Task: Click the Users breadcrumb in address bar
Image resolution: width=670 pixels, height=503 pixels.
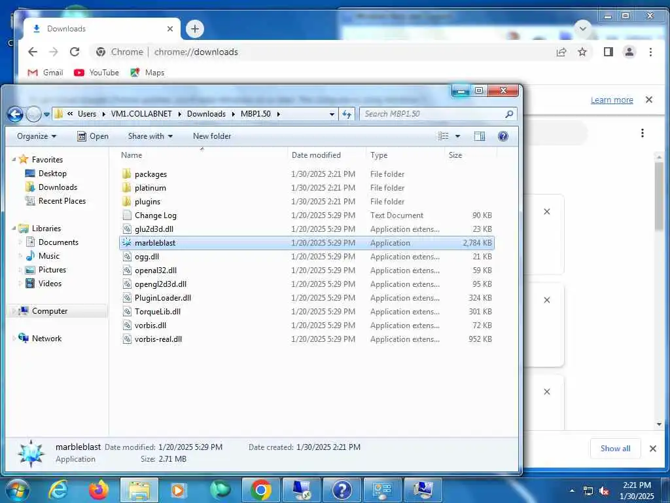Action: [x=87, y=114]
